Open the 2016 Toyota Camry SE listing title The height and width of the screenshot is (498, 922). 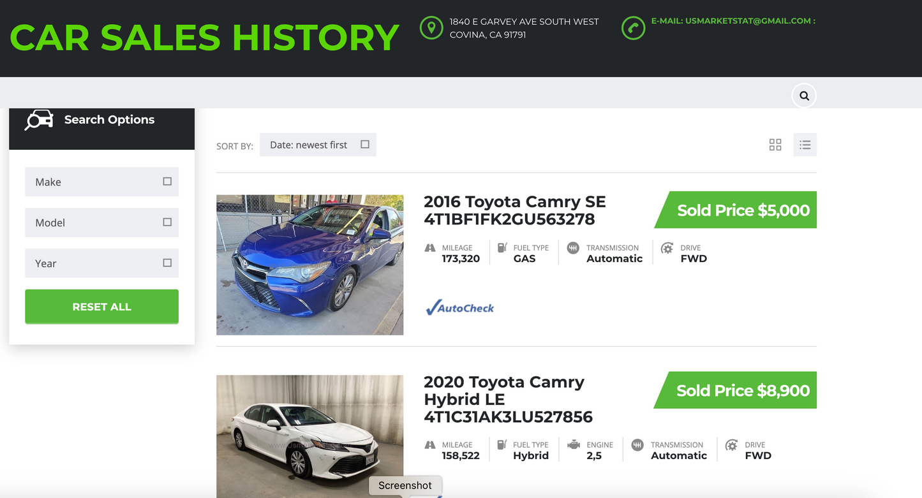tap(514, 210)
